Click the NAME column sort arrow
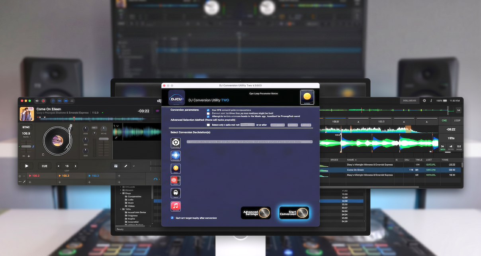 (x=356, y=160)
